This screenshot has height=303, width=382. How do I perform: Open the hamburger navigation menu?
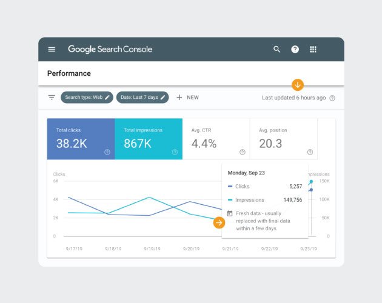click(x=52, y=50)
